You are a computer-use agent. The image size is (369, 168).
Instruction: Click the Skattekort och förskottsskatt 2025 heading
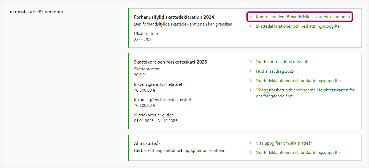coord(170,62)
